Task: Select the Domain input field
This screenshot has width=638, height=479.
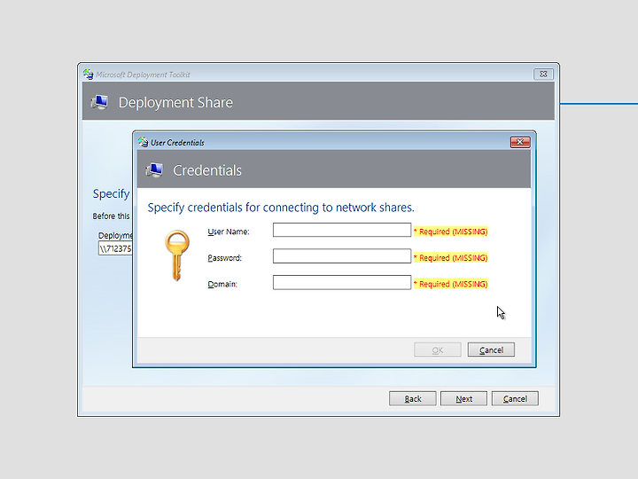Action: tap(342, 283)
